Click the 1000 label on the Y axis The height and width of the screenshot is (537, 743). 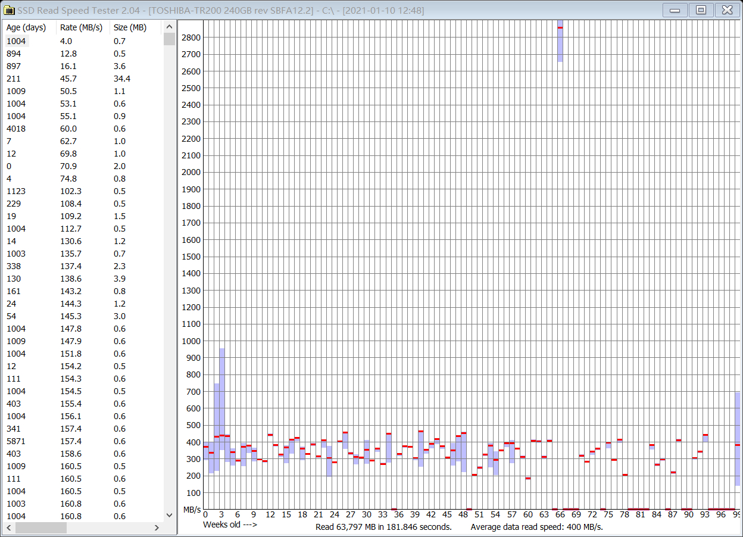[191, 341]
